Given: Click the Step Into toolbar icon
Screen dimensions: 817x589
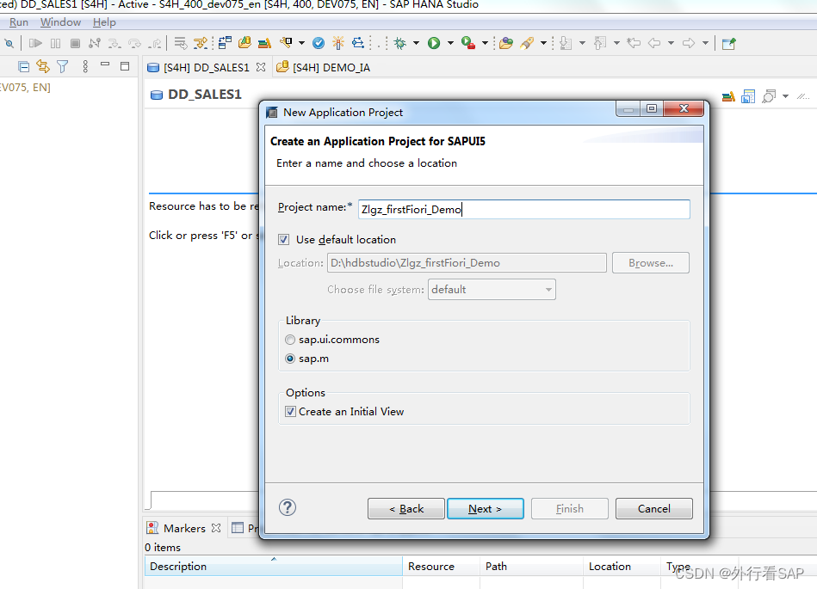Looking at the screenshot, I should [x=115, y=43].
